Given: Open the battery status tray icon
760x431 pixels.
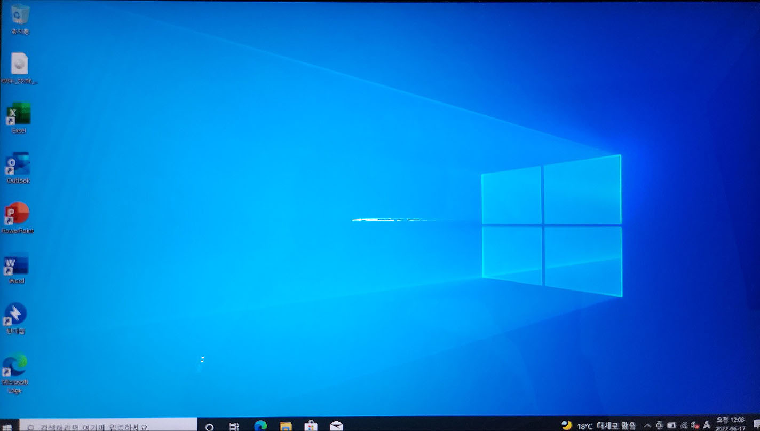Looking at the screenshot, I should (672, 425).
